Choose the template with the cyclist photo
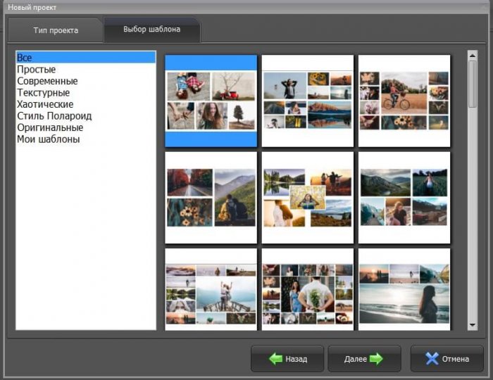Screen dimensions: 493x380 404,101
